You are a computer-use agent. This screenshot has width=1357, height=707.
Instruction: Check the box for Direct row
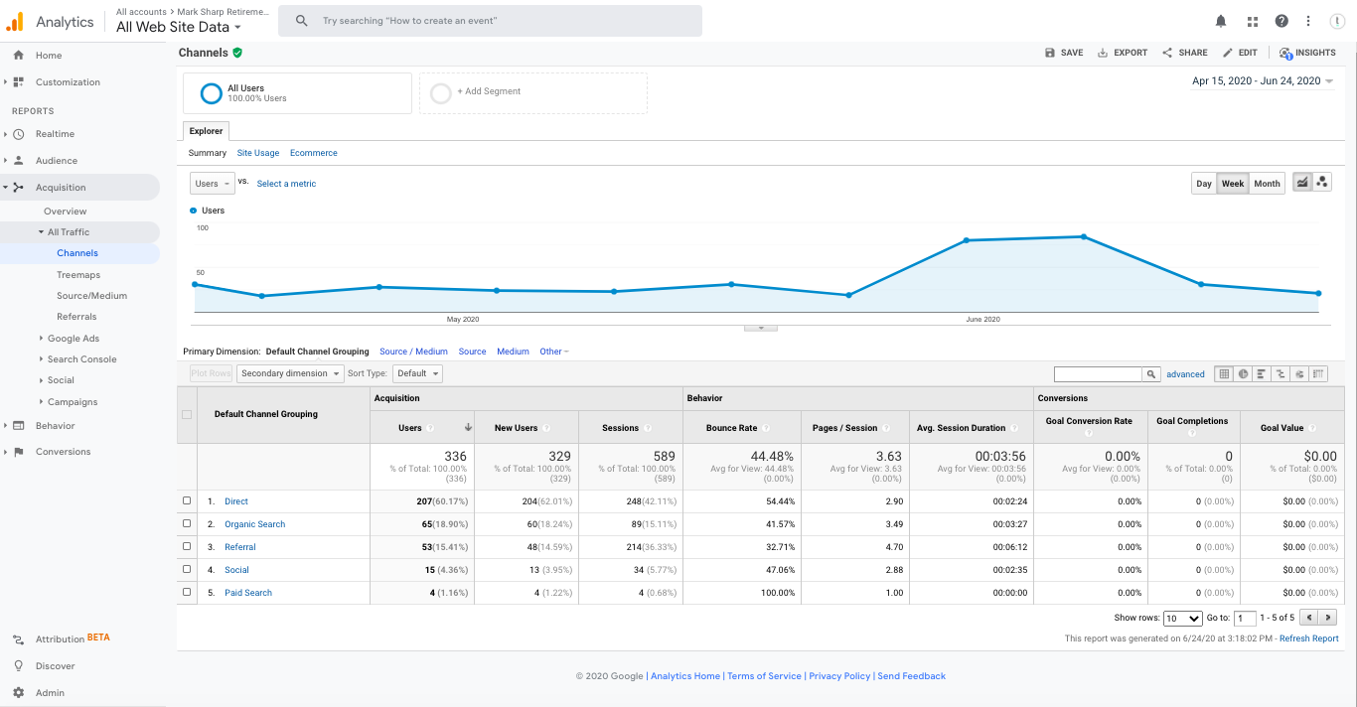point(187,501)
